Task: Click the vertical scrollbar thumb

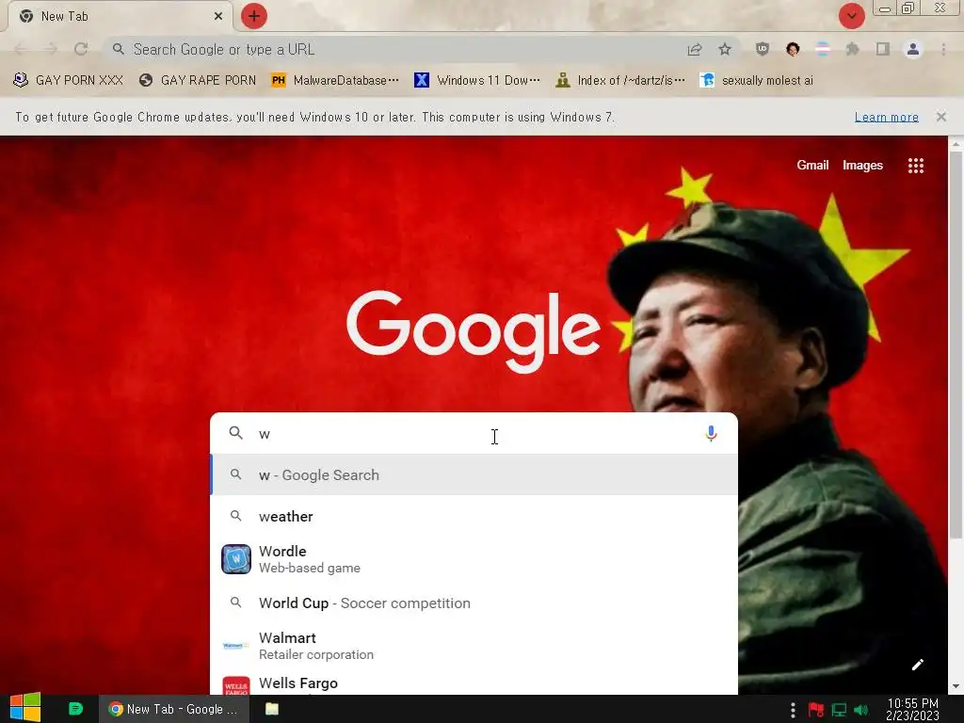Action: click(956, 346)
